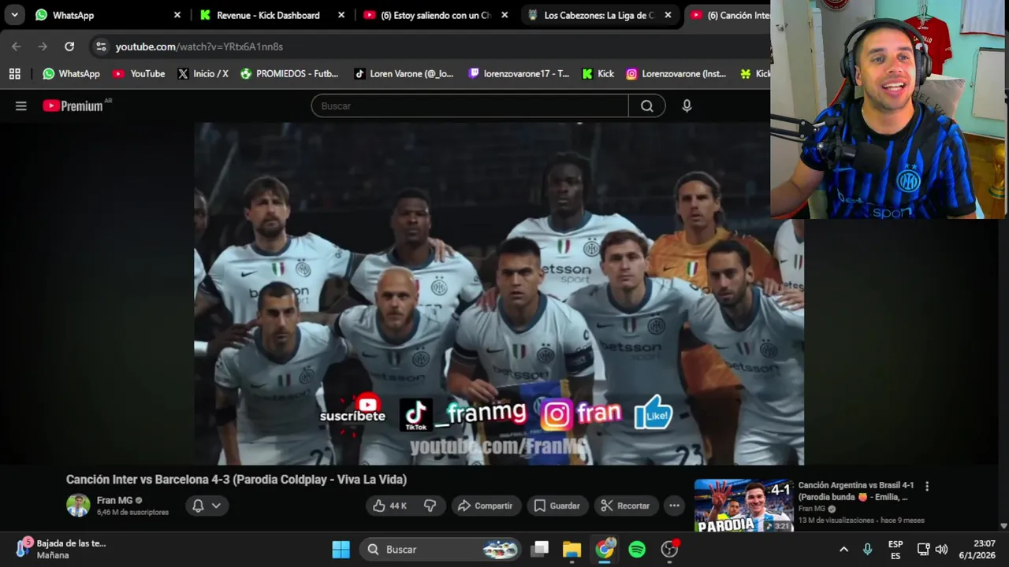The height and width of the screenshot is (567, 1009).
Task: Open Loren Varone TikTok bookmark
Action: tap(404, 73)
